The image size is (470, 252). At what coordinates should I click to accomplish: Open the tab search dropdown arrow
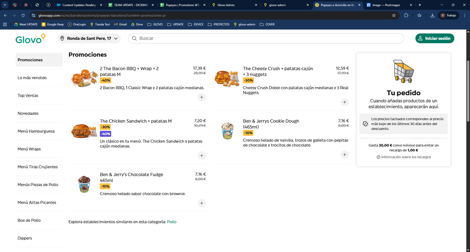pos(5,5)
